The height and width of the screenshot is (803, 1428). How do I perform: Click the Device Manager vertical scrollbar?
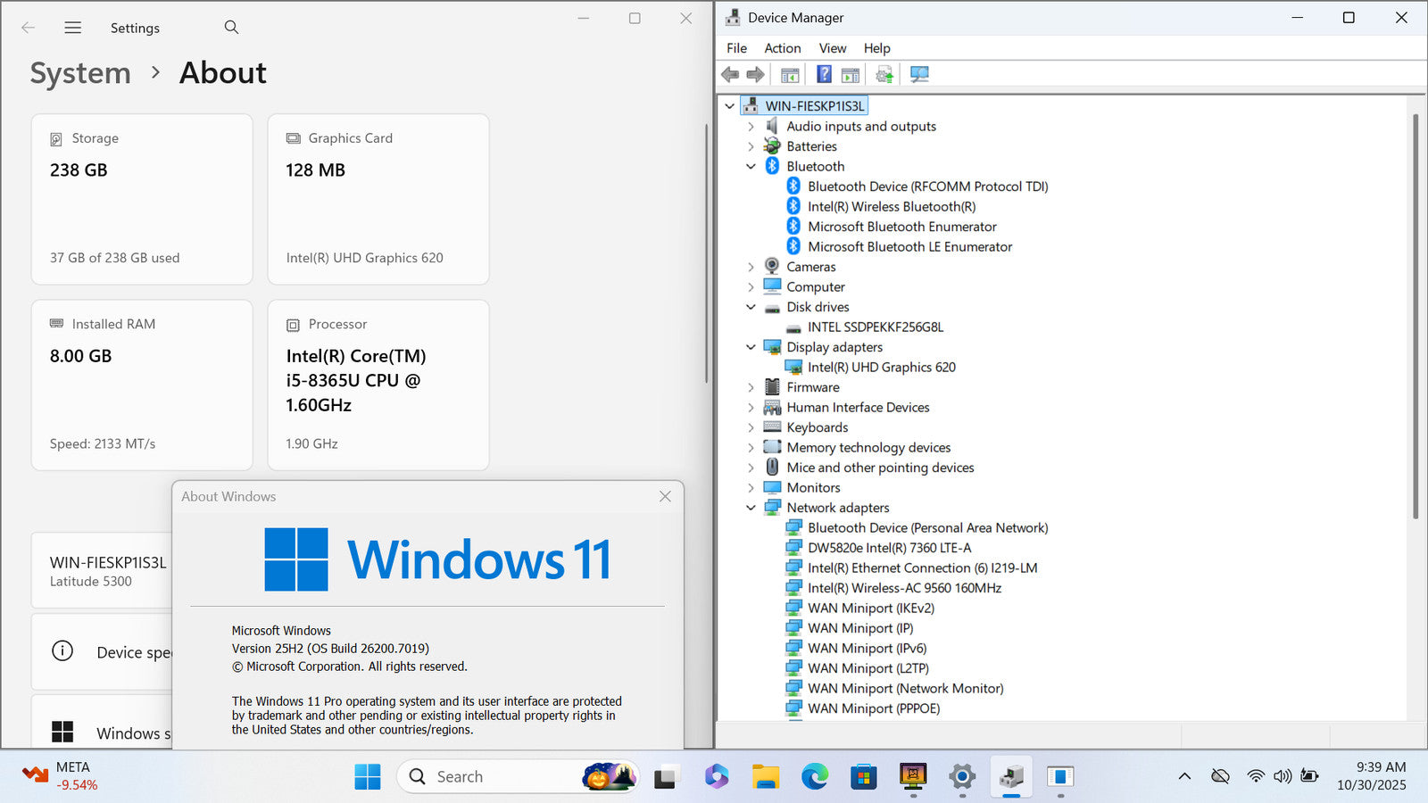[x=1416, y=312]
